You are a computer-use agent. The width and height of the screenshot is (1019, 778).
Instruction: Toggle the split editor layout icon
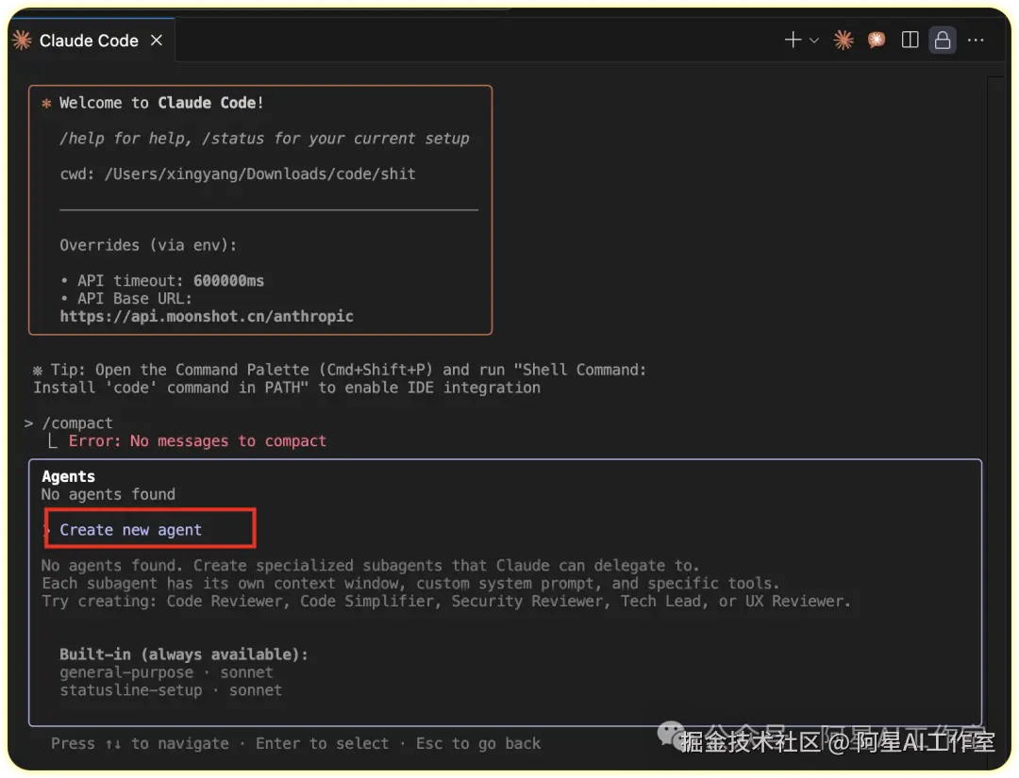pyautogui.click(x=910, y=41)
